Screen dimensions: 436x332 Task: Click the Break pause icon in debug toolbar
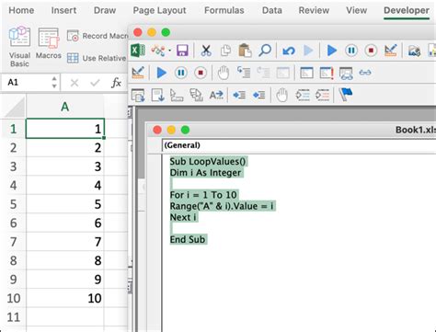[181, 73]
